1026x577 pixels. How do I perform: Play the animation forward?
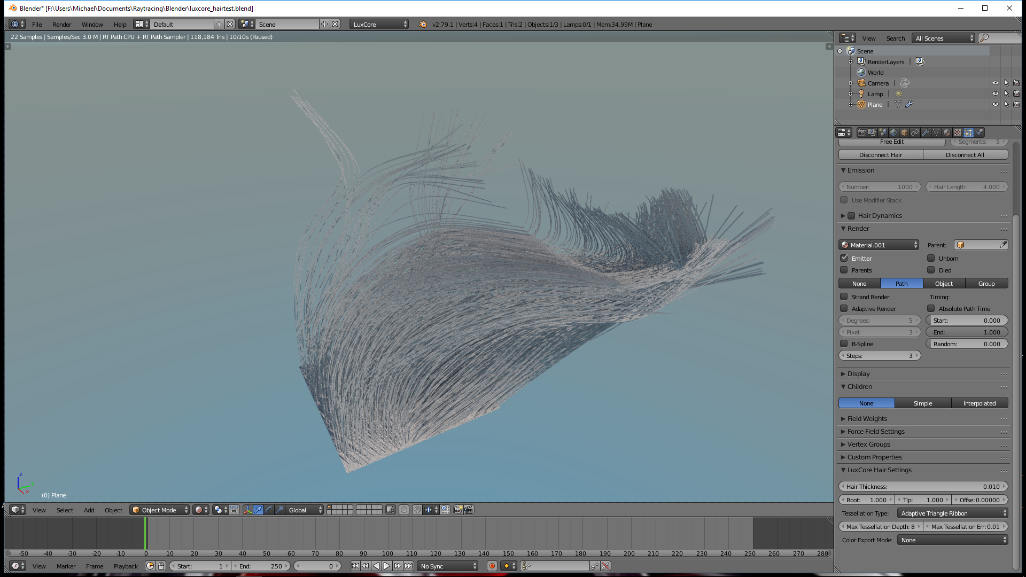coord(387,566)
